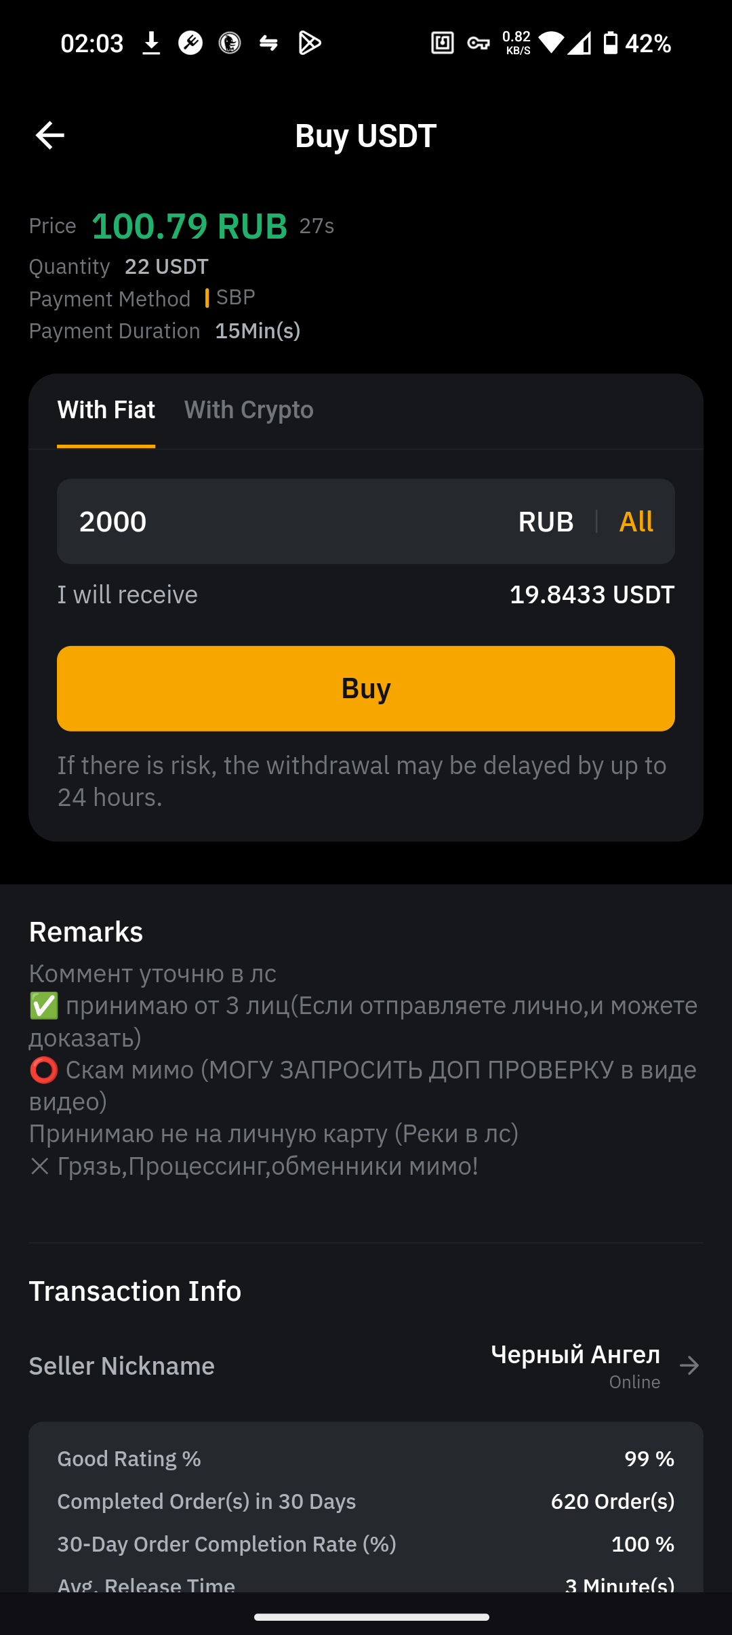
Task: Tap the Play Store status bar icon
Action: 310,43
